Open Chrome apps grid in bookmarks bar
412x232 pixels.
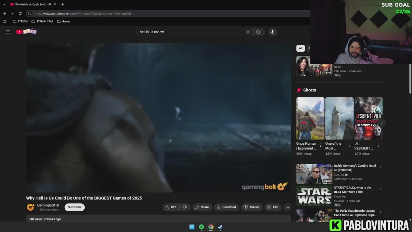(x=4, y=22)
